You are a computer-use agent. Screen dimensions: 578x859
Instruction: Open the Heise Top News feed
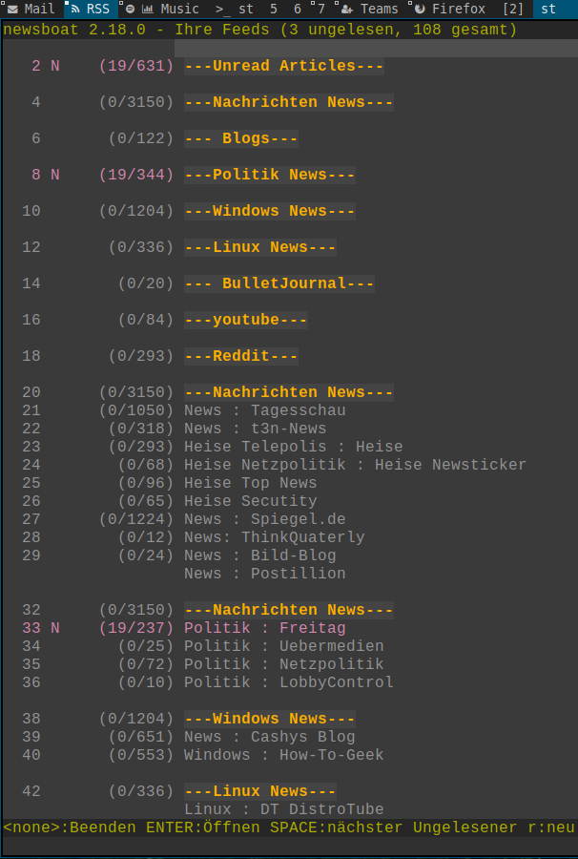(250, 483)
